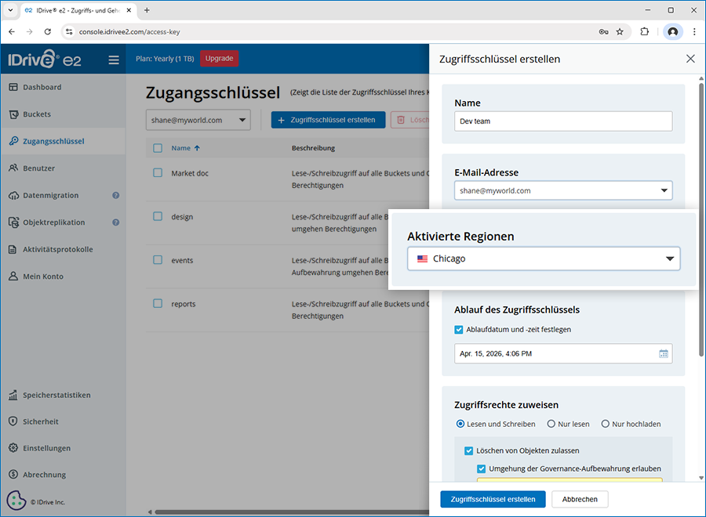Viewport: 706px width, 517px height.
Task: Close the Zugriffsschlüssel erstellen panel with the X
Action: [690, 59]
